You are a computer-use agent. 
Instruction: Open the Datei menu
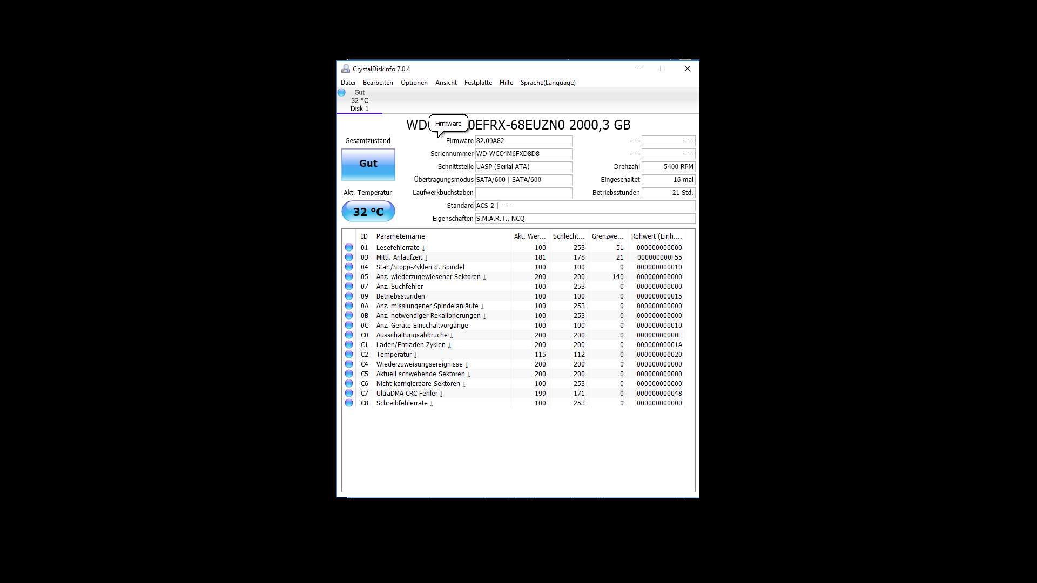pyautogui.click(x=348, y=83)
